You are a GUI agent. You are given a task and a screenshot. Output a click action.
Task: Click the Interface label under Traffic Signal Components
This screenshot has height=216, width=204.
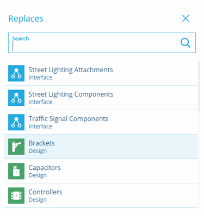tap(40, 126)
